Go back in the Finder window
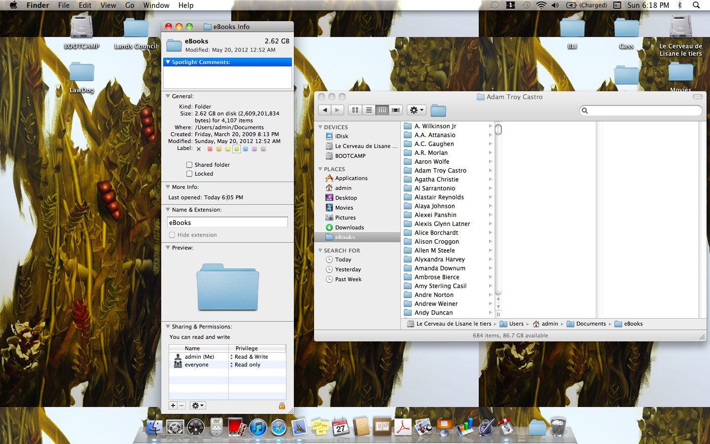The image size is (710, 444). click(325, 110)
